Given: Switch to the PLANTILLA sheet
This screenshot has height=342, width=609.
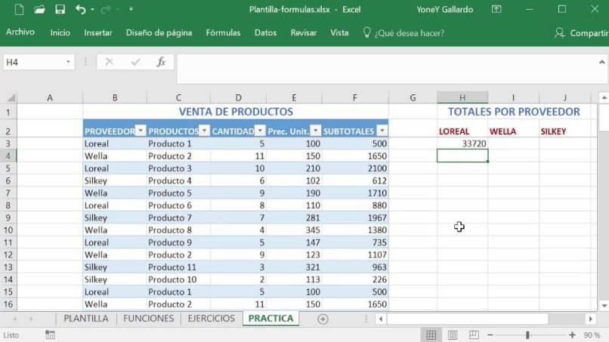Looking at the screenshot, I should (x=86, y=319).
